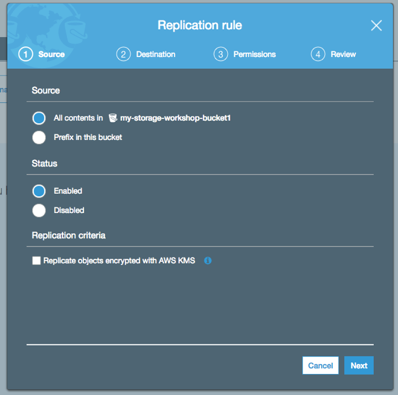This screenshot has width=398, height=395.
Task: Click the bucket icon before my-storage-workshop-bucket1
Action: [113, 118]
